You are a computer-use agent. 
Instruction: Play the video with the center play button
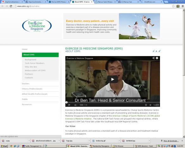(112, 79)
